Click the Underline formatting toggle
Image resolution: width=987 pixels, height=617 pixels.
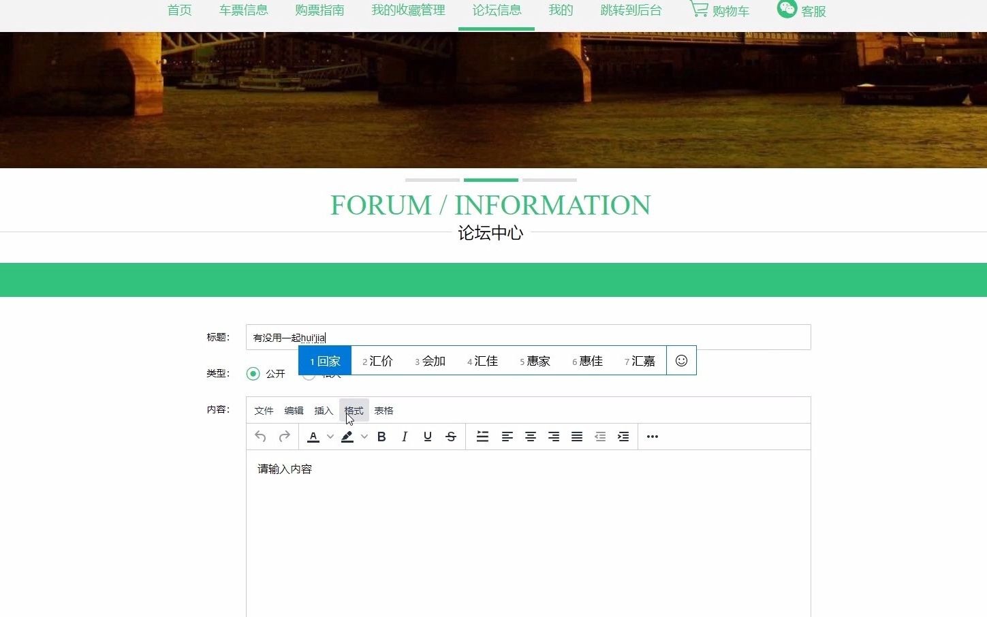click(428, 437)
